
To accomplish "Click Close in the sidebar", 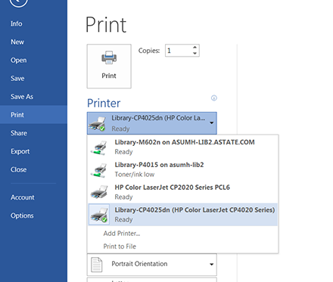I will [x=19, y=169].
